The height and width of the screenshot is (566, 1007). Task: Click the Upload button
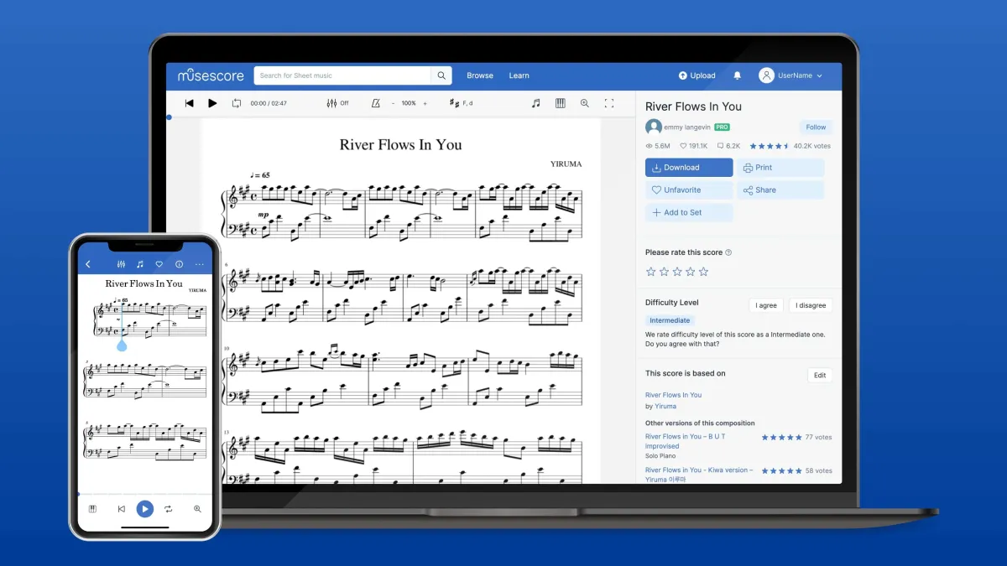click(x=697, y=75)
